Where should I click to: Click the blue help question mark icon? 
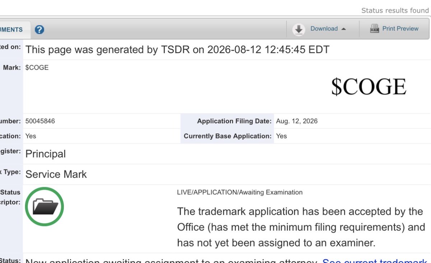point(40,29)
